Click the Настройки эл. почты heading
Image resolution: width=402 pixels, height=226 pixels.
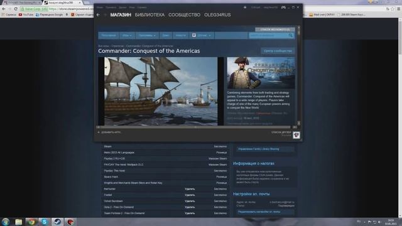251,194
